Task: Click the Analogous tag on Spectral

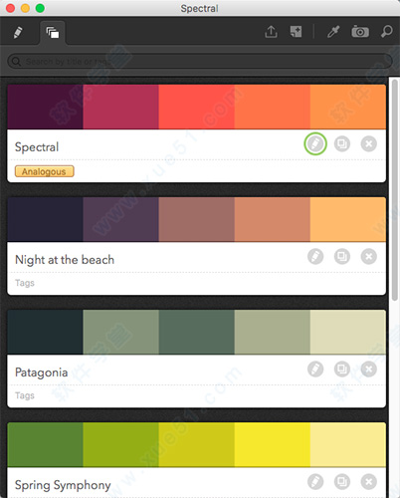Action: pyautogui.click(x=44, y=171)
